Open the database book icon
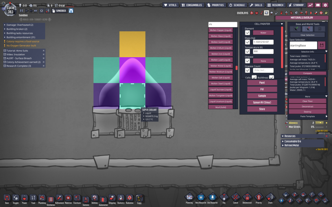The height and width of the screenshot is (207, 332). tap(318, 5)
